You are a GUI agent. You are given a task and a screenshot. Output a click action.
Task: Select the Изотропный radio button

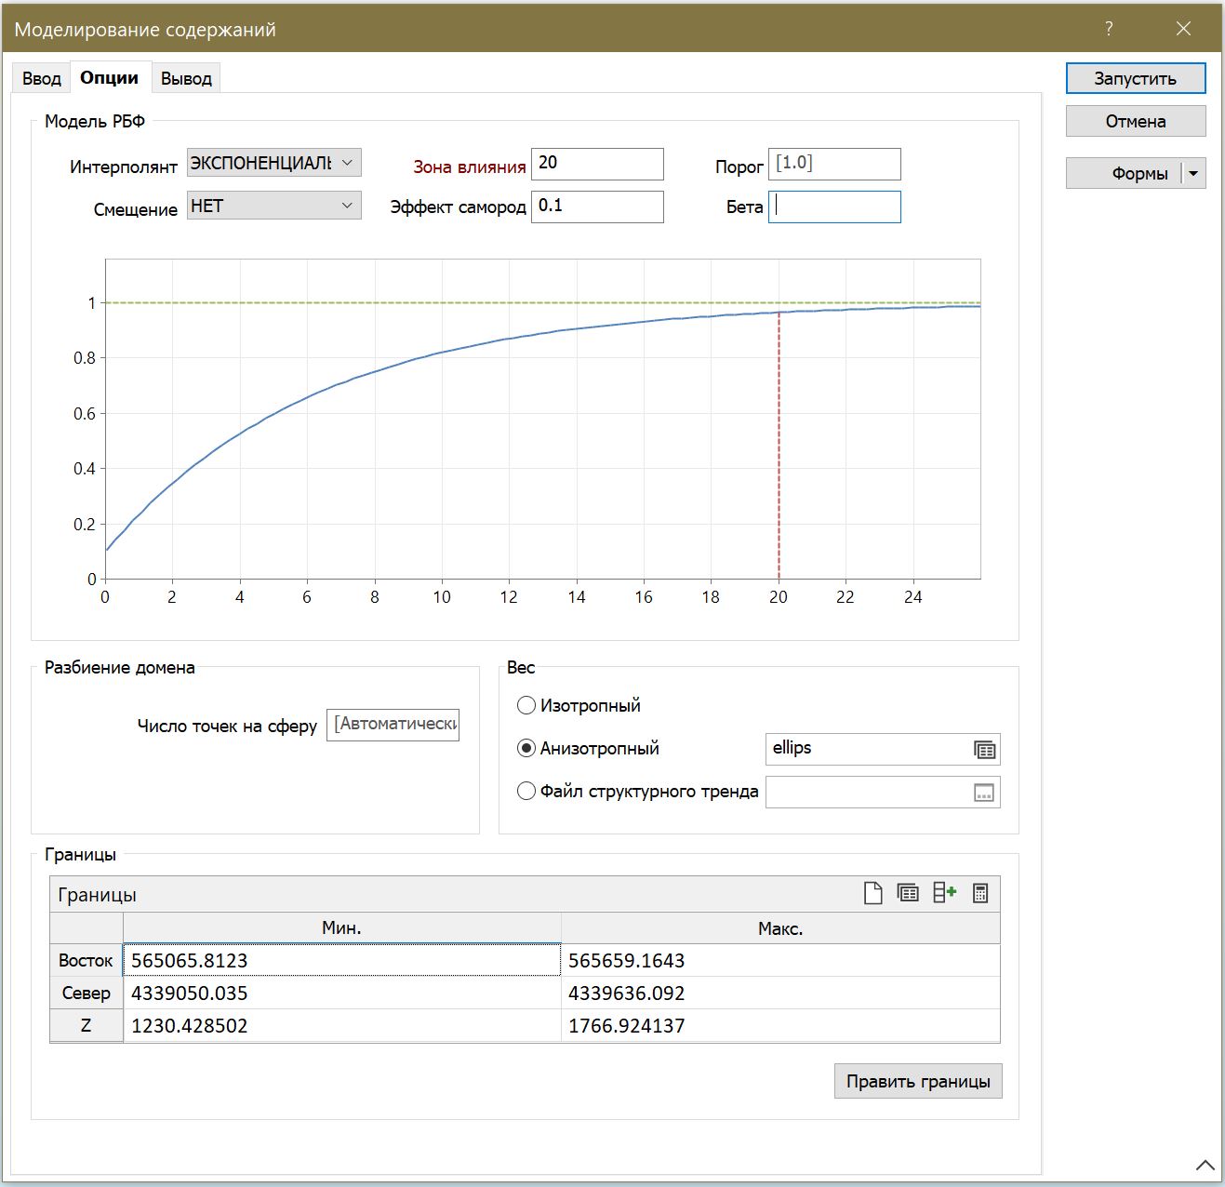coord(526,705)
